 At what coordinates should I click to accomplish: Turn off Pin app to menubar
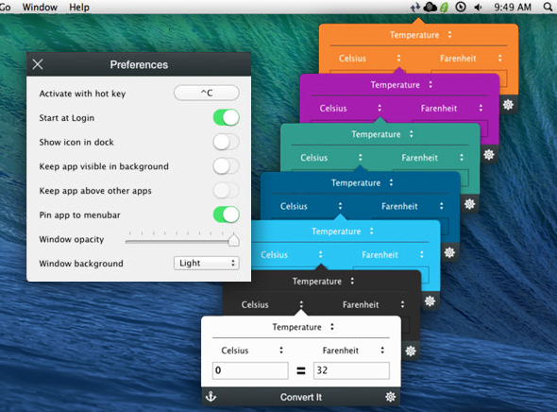click(227, 215)
